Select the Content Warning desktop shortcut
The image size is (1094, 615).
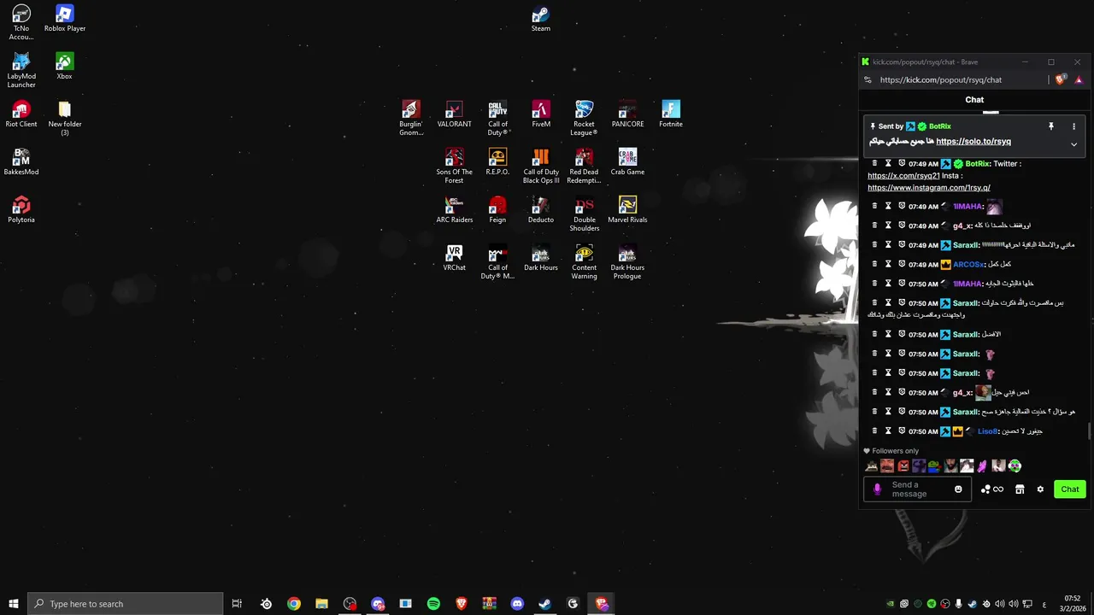click(x=585, y=262)
